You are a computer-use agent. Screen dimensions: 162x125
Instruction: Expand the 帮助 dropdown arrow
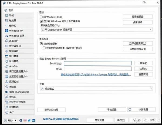point(15,120)
